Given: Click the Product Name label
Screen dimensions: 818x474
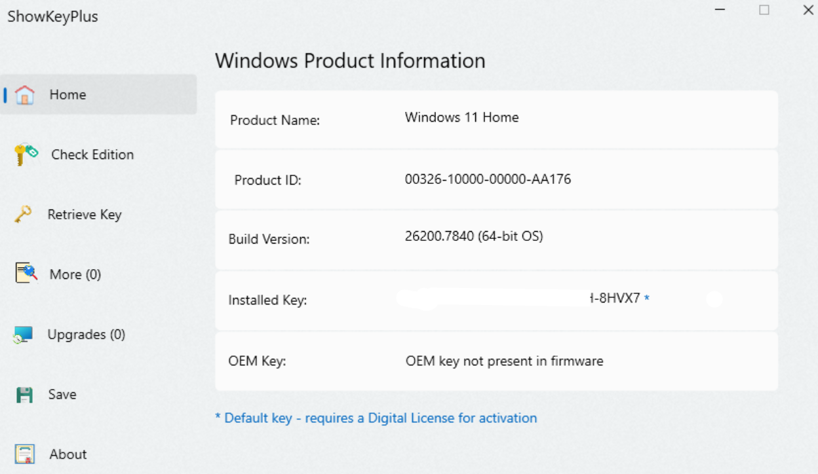Looking at the screenshot, I should click(x=275, y=120).
